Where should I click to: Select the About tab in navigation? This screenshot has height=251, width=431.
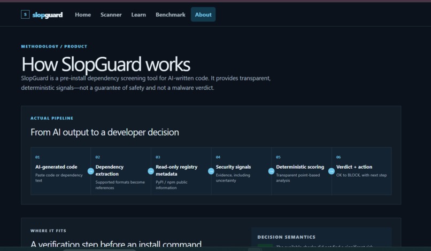[x=203, y=14]
